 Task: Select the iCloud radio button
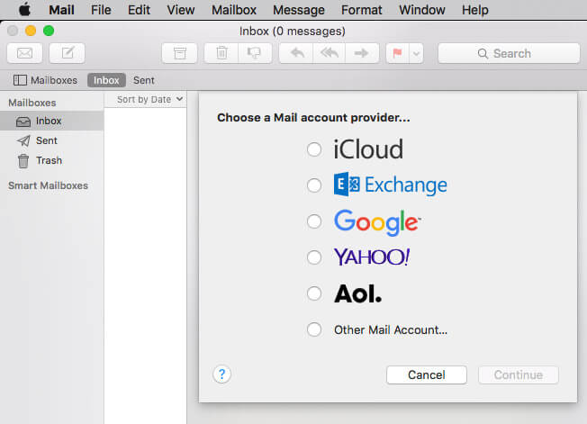tap(314, 149)
